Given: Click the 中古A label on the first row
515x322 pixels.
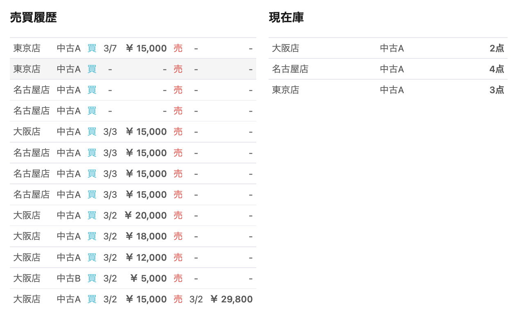Looking at the screenshot, I should pyautogui.click(x=68, y=48).
